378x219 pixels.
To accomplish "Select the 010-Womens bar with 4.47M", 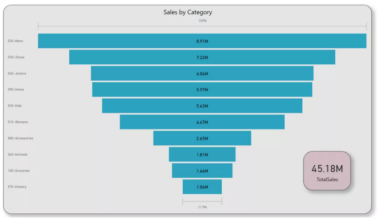I will [202, 122].
